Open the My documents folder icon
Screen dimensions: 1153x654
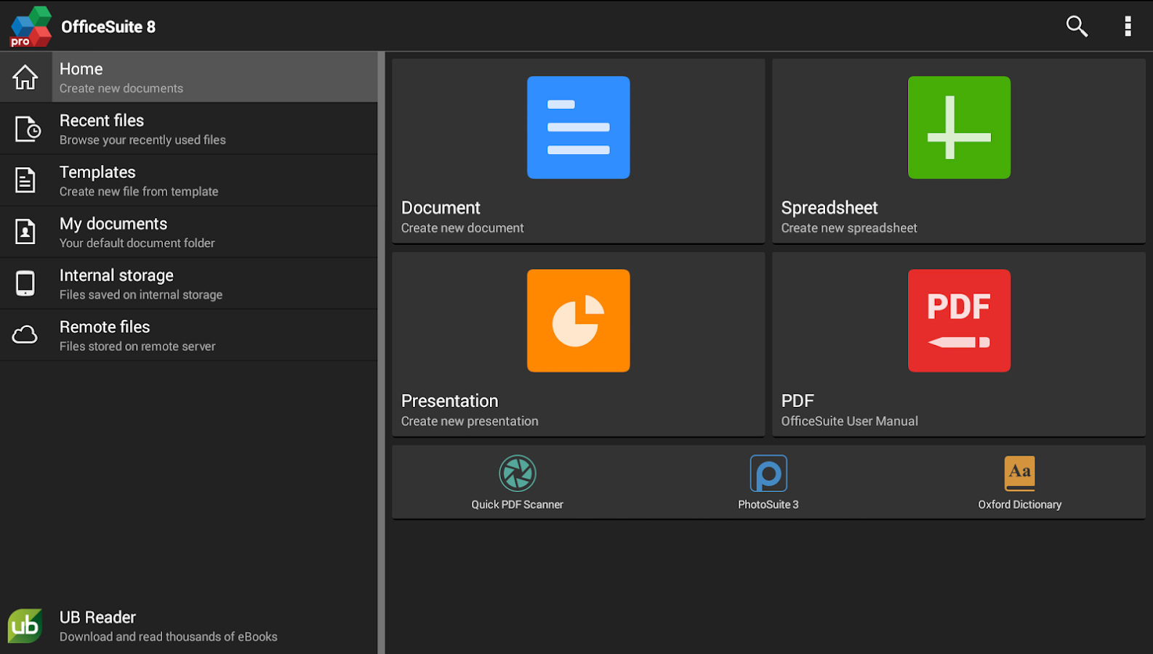[25, 232]
